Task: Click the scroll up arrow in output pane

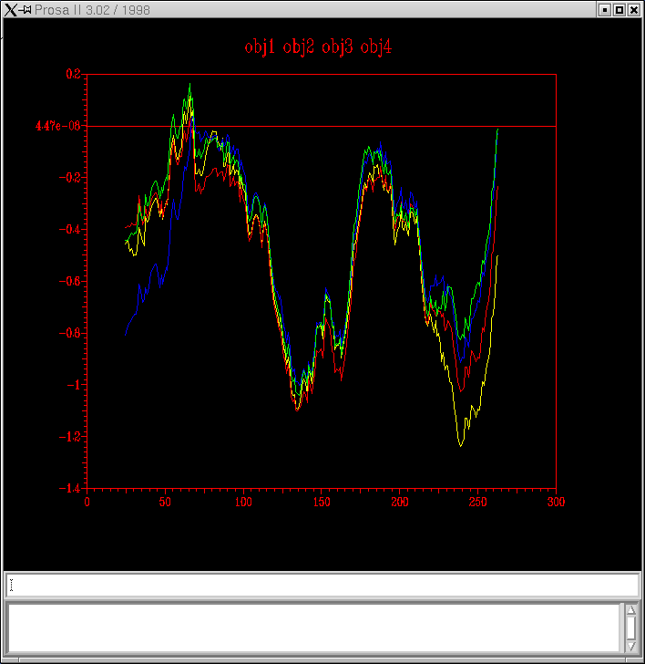Action: tap(630, 609)
